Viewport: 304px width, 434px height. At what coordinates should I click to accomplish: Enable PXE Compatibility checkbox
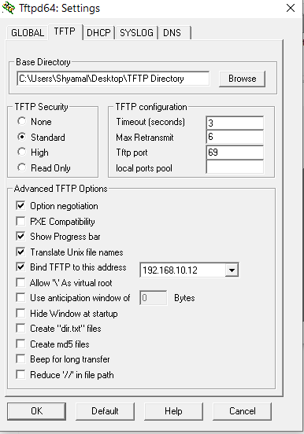pos(20,221)
